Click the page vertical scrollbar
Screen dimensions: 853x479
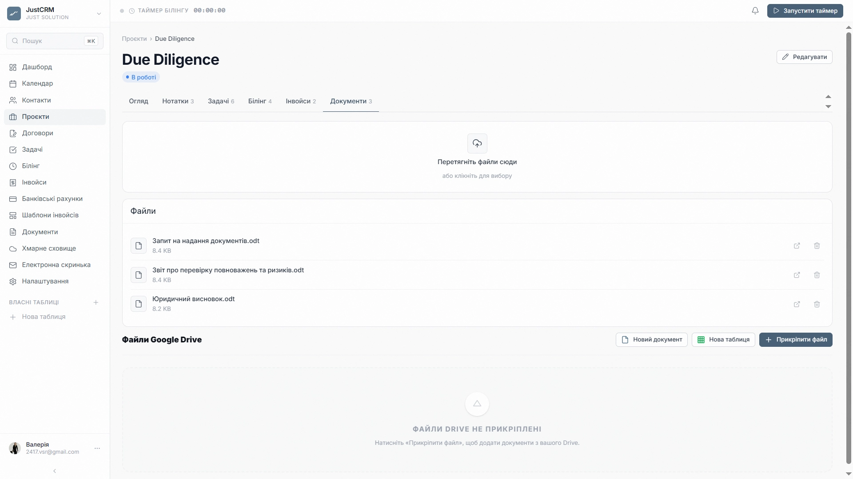pyautogui.click(x=849, y=248)
